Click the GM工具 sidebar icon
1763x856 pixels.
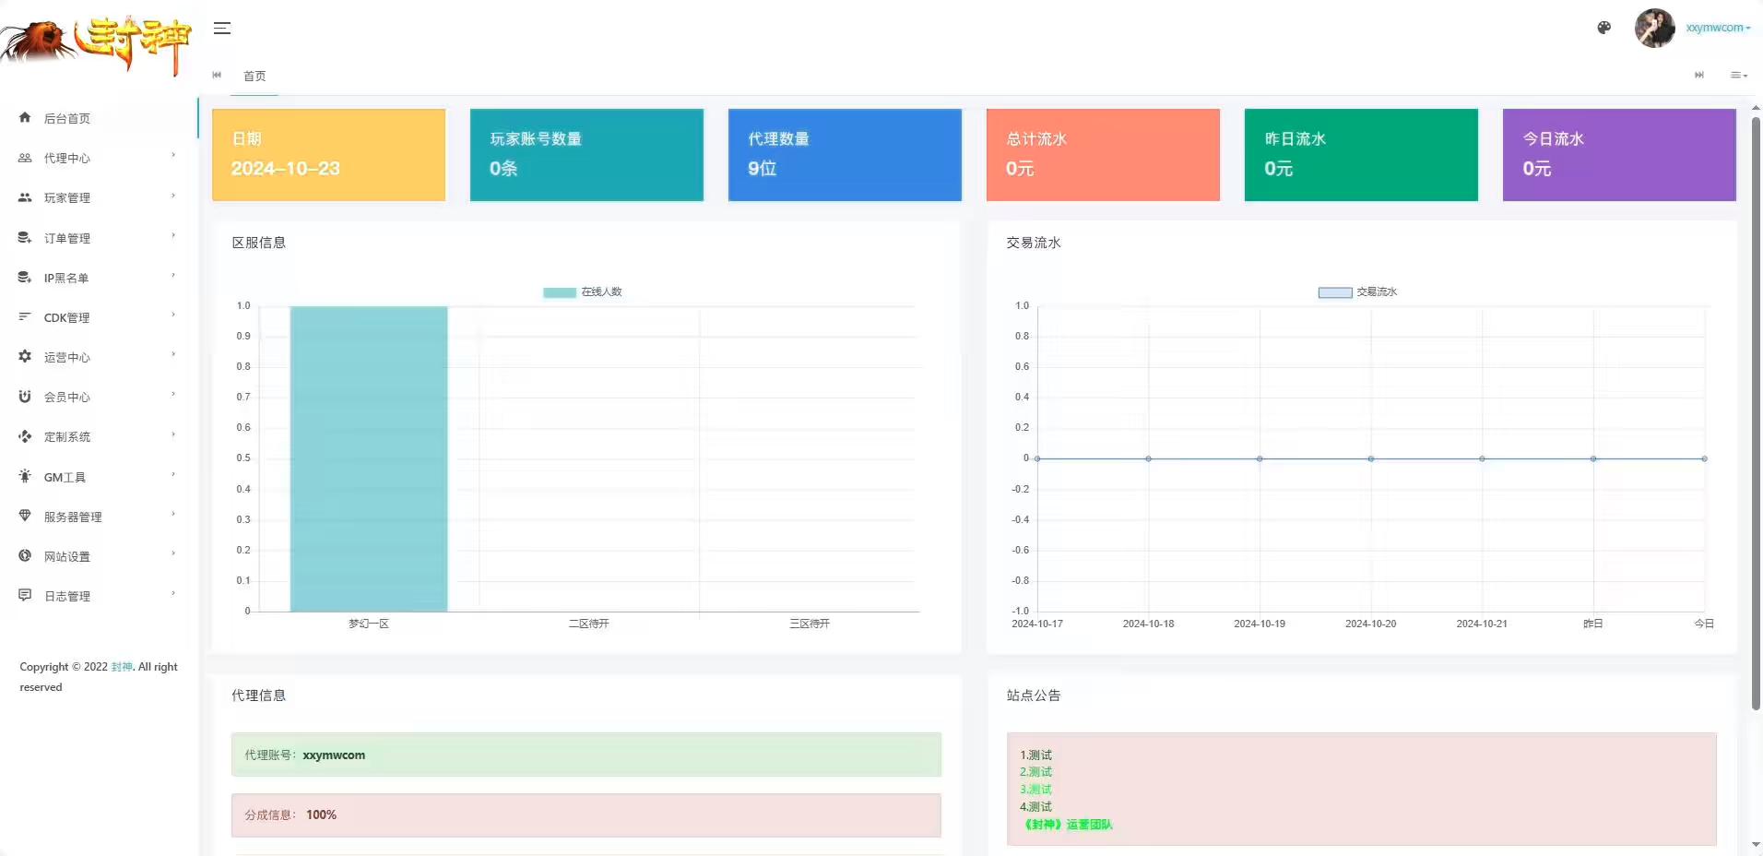tap(25, 476)
